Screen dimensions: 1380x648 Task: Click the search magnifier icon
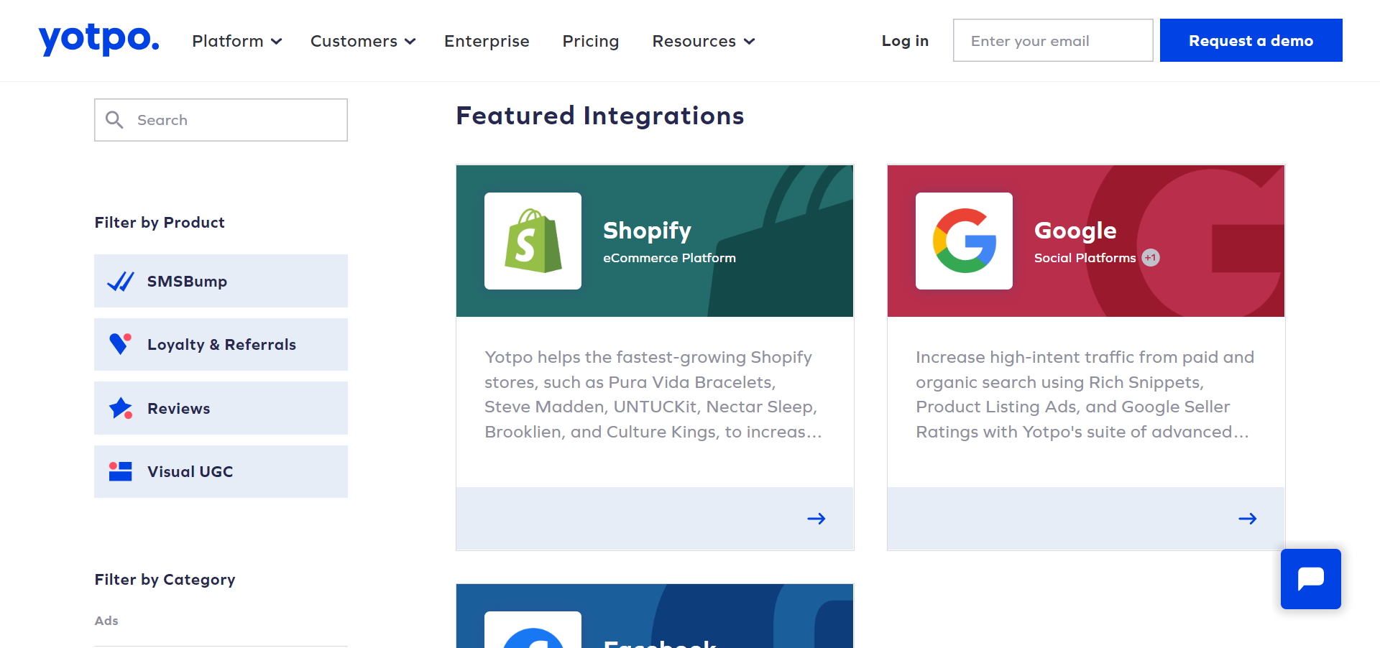(x=115, y=119)
